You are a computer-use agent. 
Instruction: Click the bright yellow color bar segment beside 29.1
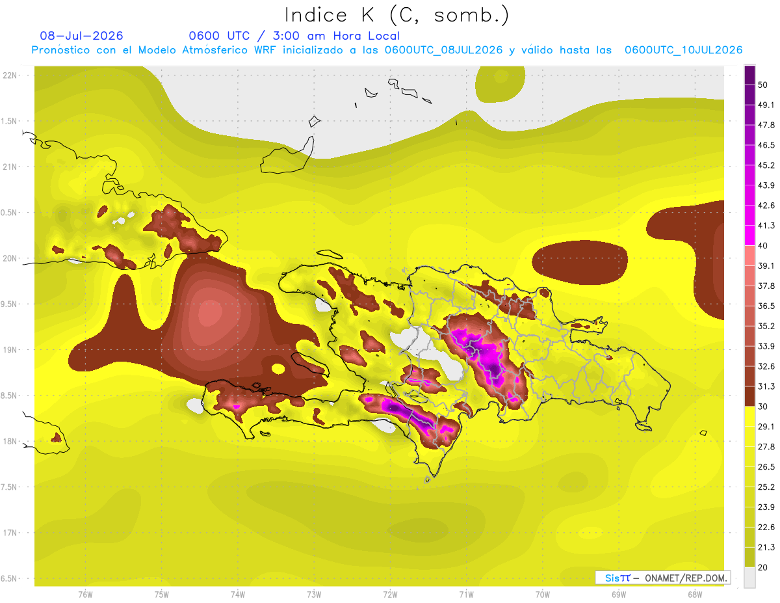click(749, 416)
